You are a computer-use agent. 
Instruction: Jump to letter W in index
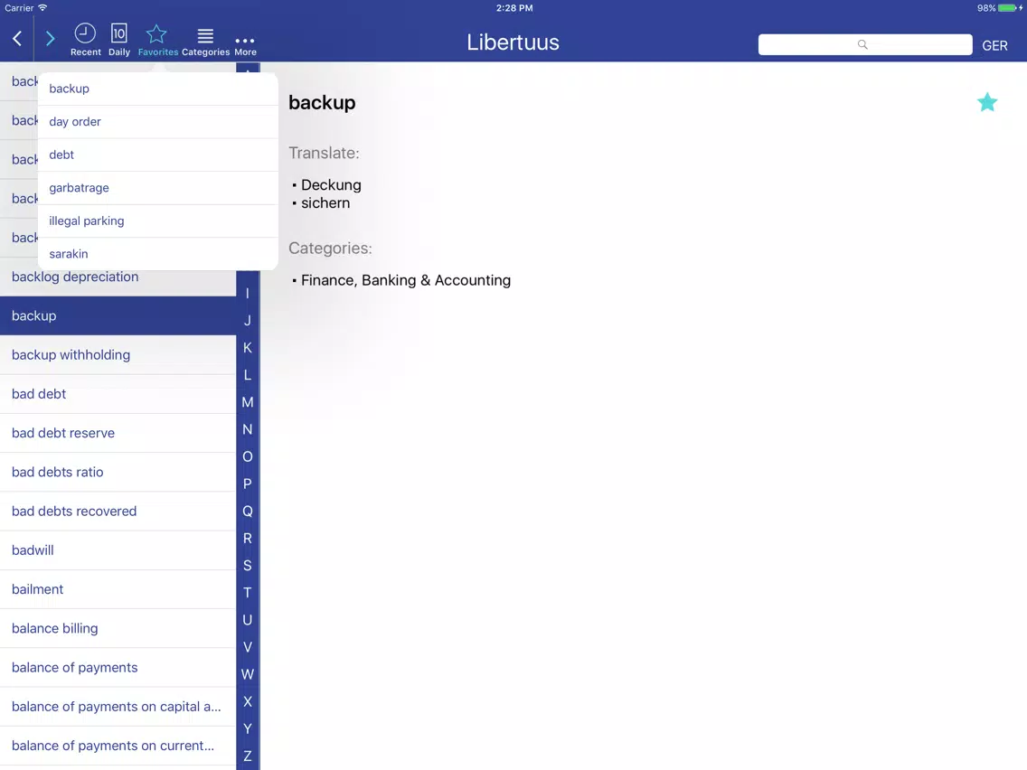point(248,674)
